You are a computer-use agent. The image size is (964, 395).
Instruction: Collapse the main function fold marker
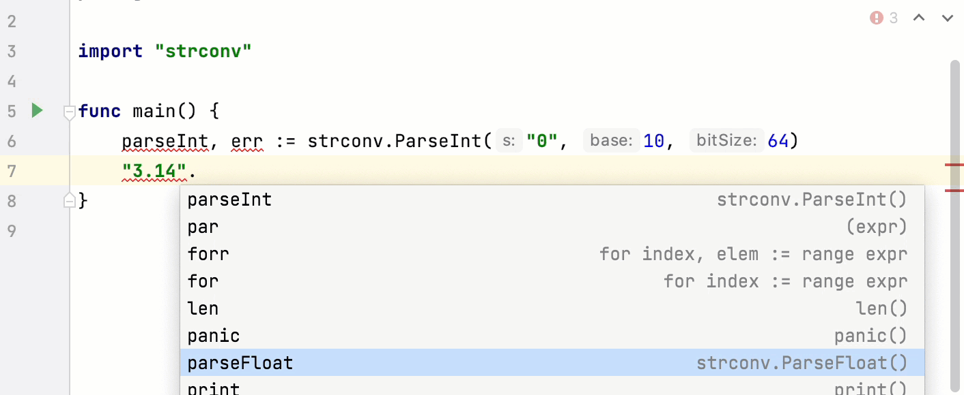tap(69, 112)
